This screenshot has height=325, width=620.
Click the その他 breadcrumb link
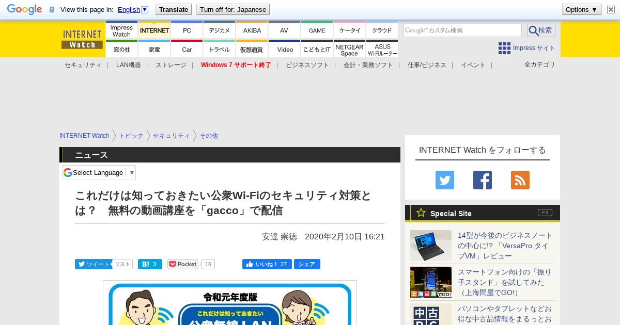209,136
